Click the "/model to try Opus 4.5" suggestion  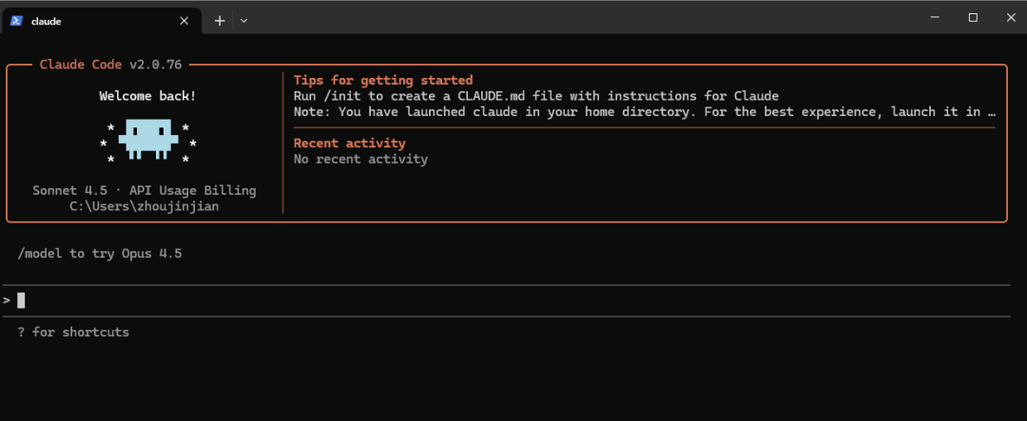99,254
